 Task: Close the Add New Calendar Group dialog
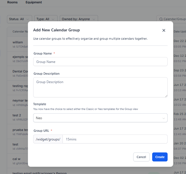tap(164, 30)
